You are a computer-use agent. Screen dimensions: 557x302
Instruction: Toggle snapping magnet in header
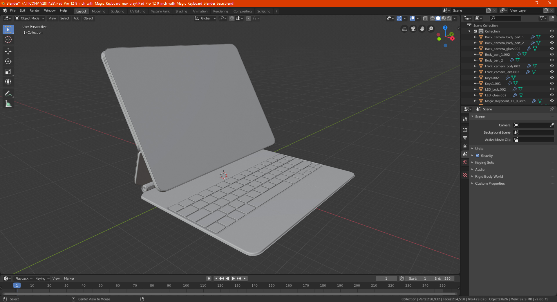pyautogui.click(x=232, y=18)
